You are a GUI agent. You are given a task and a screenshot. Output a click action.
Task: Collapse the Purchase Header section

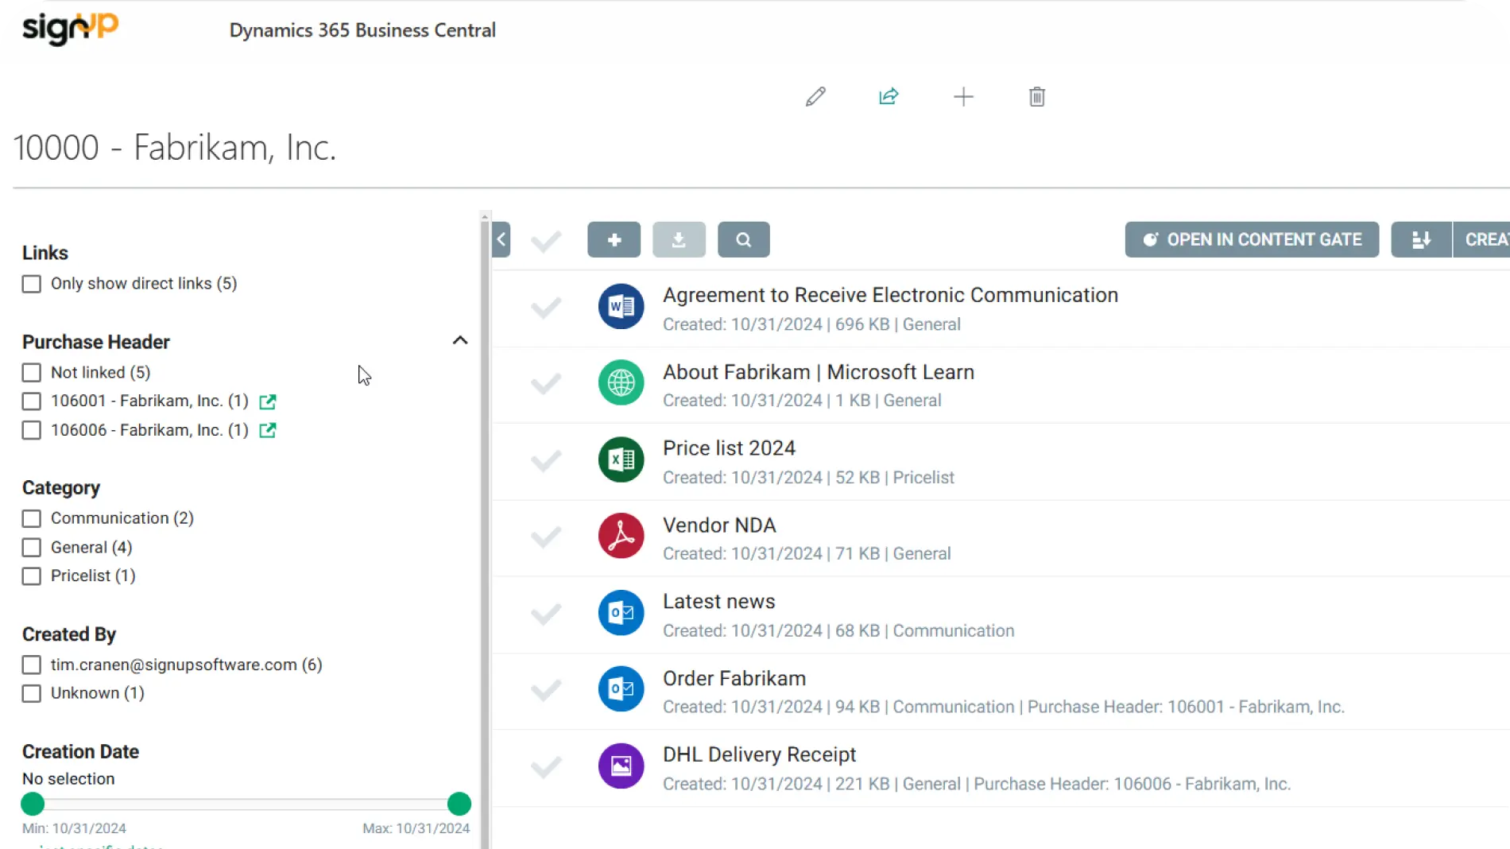(x=460, y=340)
